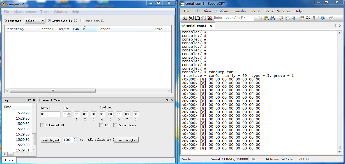Click the blue Help question mark icon

323,18
